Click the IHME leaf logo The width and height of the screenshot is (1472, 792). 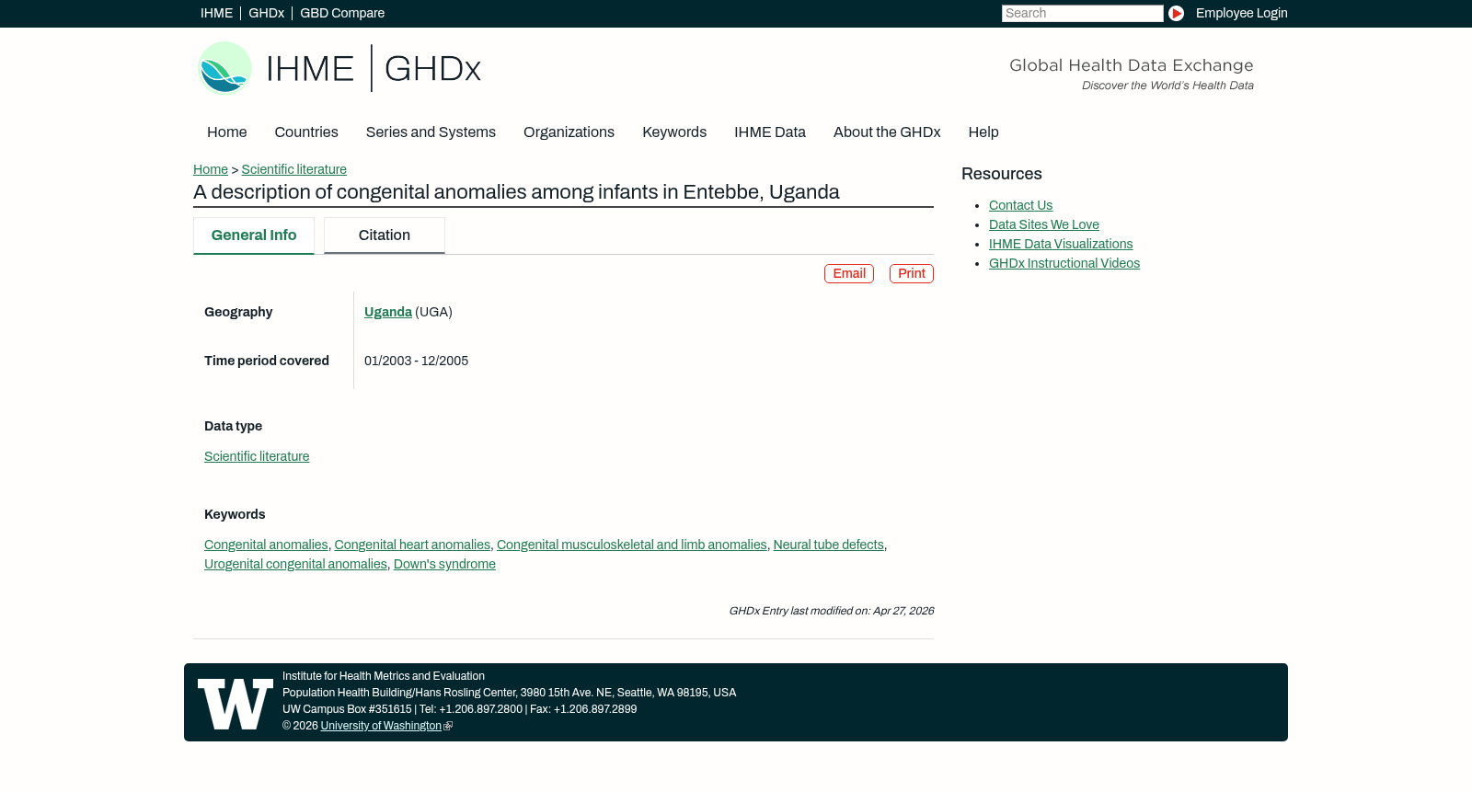224,68
